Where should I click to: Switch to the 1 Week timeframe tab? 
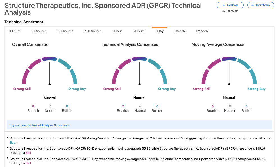180,31
